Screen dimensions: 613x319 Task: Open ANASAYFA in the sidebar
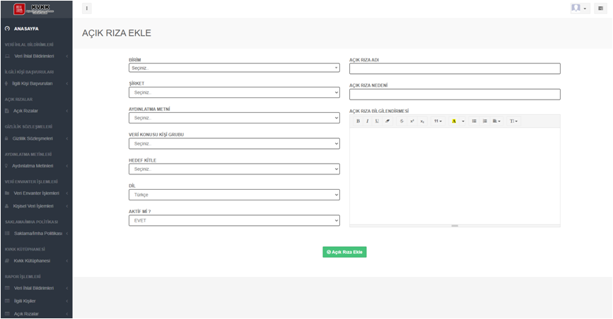(26, 29)
